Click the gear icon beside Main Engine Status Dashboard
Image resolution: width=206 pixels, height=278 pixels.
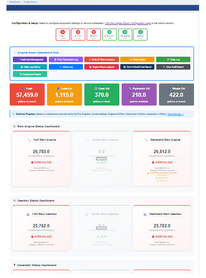pos(14,126)
